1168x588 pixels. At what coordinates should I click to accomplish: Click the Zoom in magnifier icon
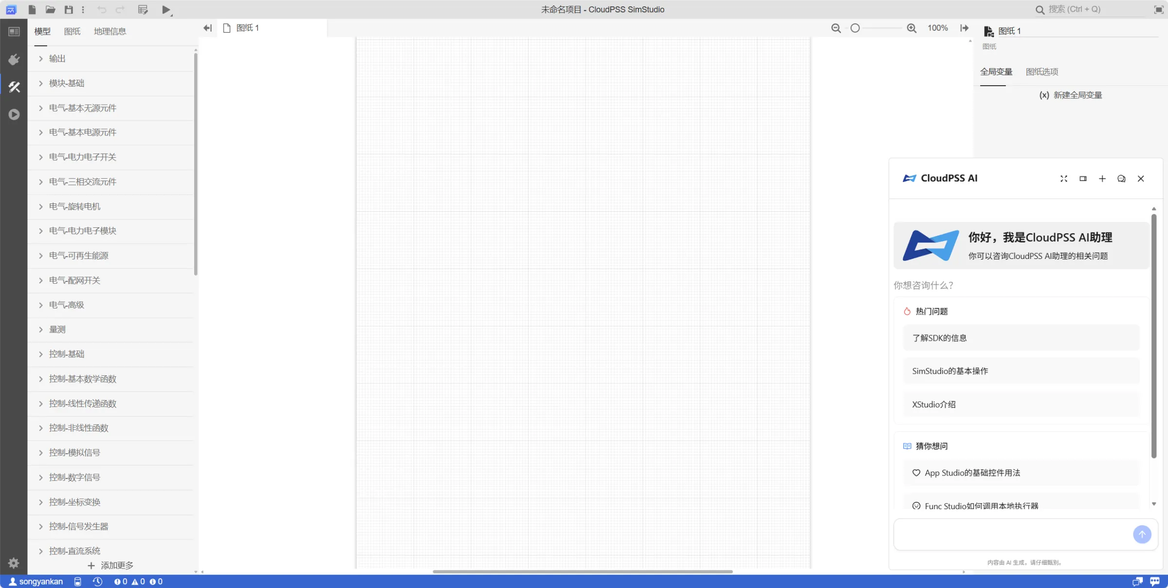pos(912,28)
